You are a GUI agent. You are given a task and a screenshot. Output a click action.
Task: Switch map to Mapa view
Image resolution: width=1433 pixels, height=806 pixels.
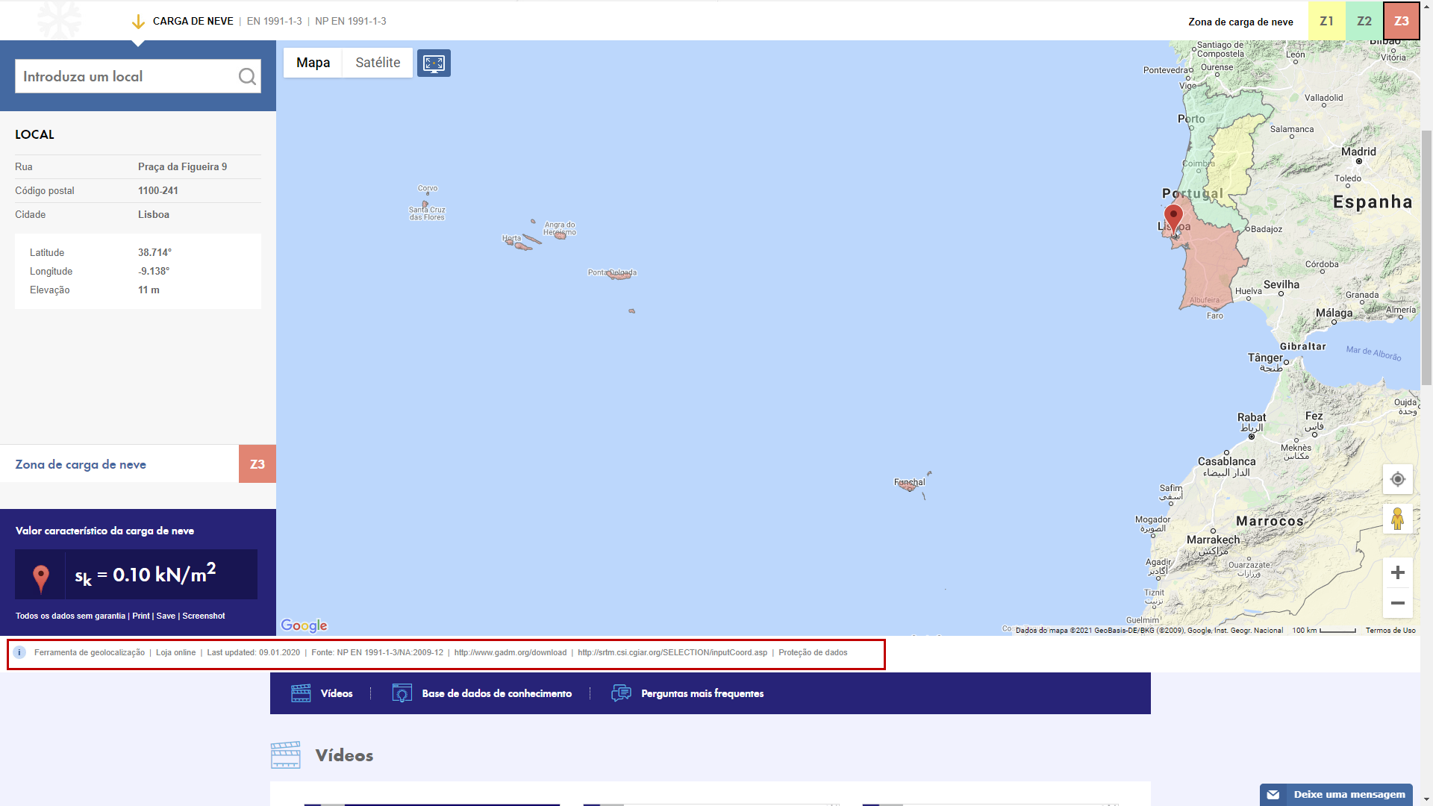point(313,63)
